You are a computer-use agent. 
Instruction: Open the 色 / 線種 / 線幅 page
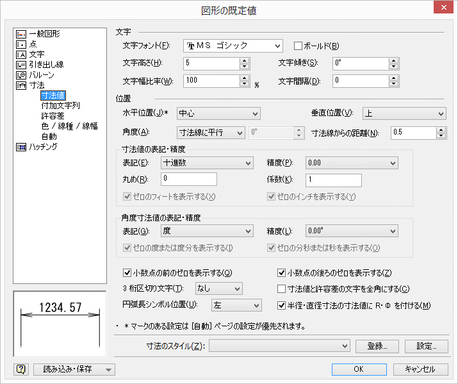pos(70,126)
